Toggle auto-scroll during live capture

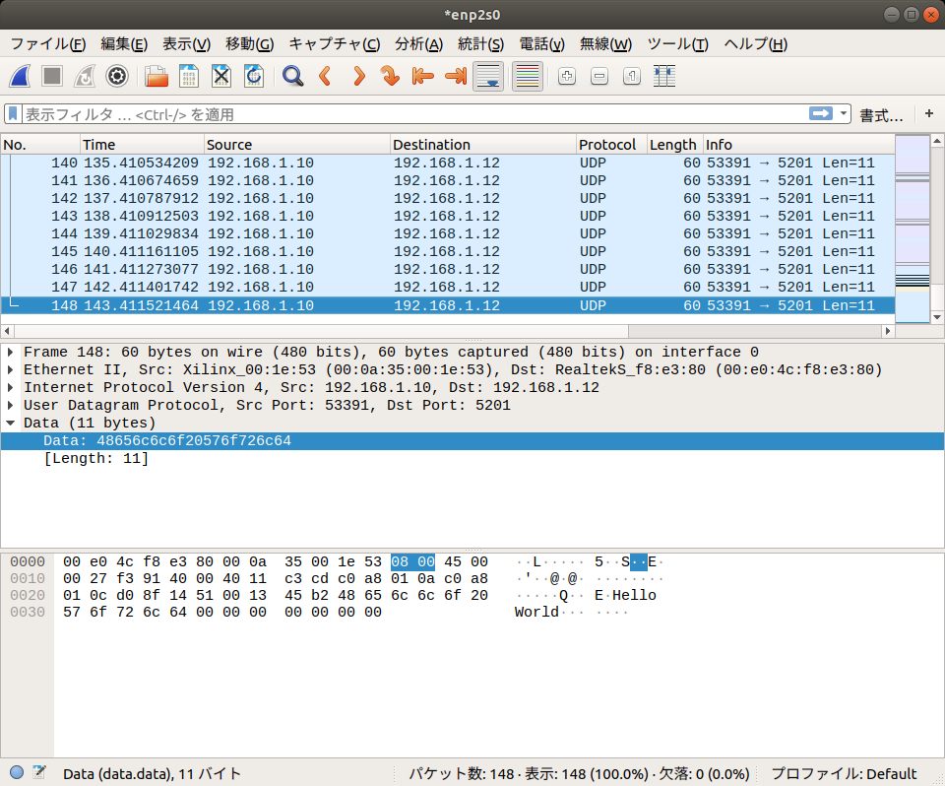pos(488,76)
